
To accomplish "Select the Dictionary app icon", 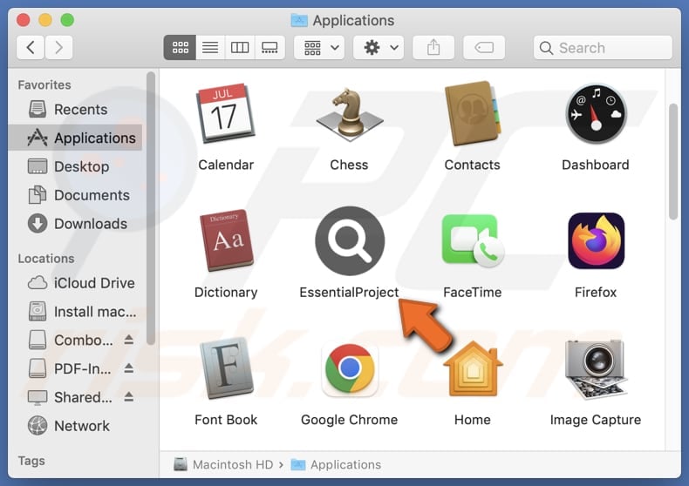I will click(227, 240).
